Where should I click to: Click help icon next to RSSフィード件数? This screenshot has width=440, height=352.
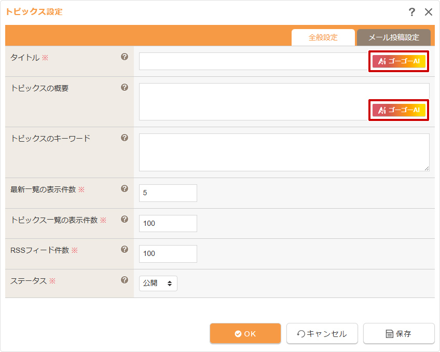(125, 249)
